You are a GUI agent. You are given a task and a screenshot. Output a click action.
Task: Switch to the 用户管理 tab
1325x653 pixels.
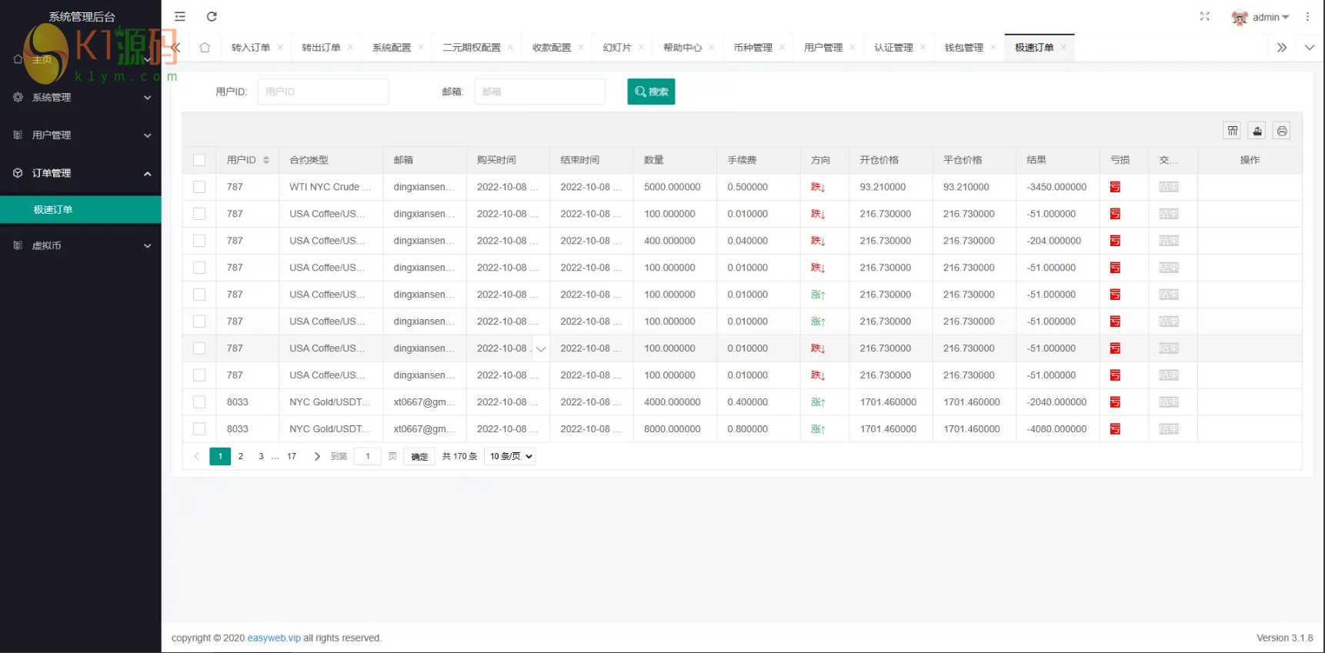(823, 48)
